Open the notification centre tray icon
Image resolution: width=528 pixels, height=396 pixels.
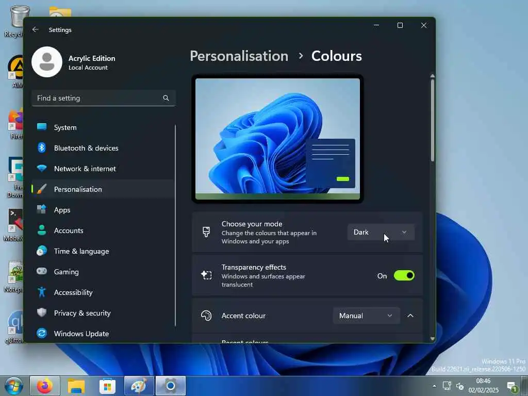512,387
